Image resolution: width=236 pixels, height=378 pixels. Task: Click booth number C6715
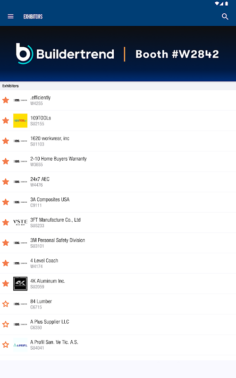click(36, 307)
